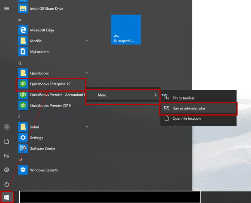251x203 pixels.
Task: Launch Quickbooks Enterprise 19 icon
Action: point(23,84)
